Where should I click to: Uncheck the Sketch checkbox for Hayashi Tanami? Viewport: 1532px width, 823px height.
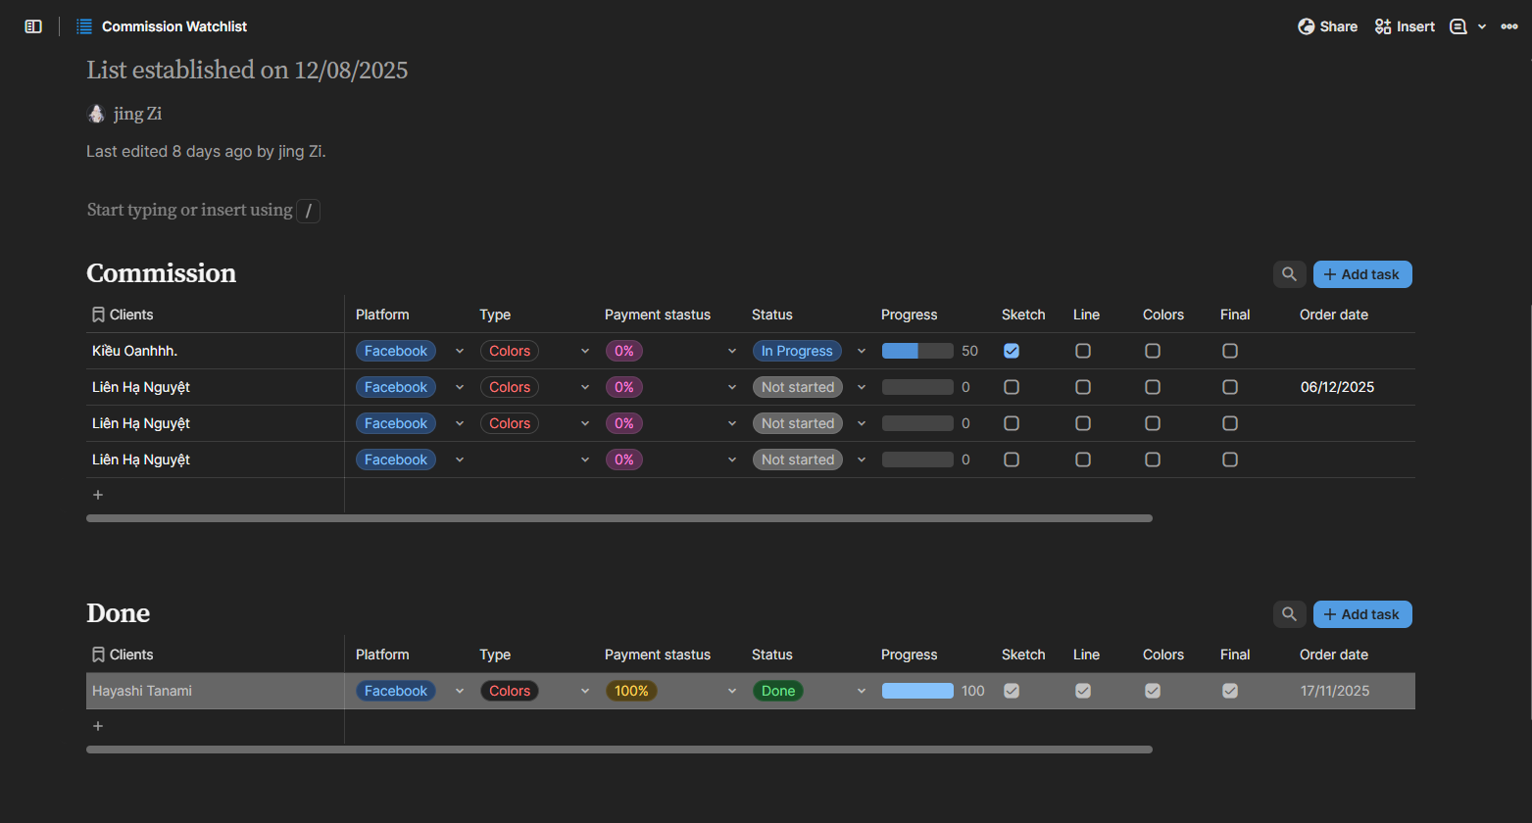pos(1012,691)
